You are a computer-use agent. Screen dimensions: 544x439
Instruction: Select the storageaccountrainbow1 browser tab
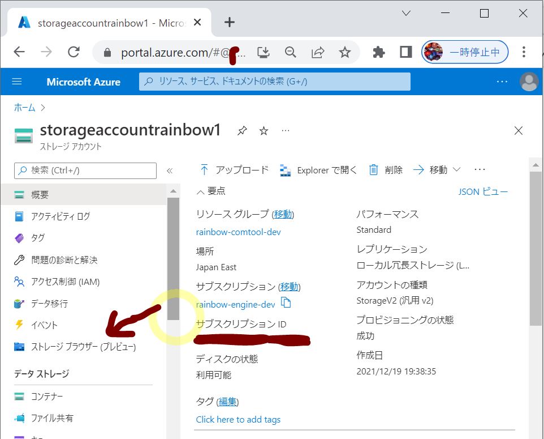click(x=109, y=23)
